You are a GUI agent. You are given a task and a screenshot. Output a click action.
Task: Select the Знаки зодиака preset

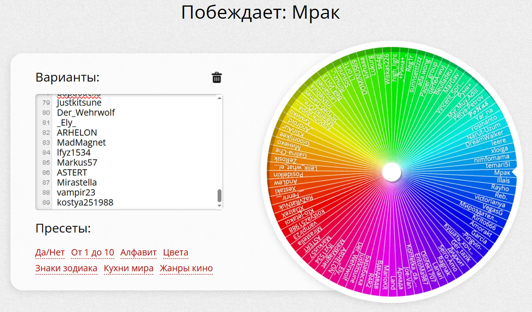[66, 268]
